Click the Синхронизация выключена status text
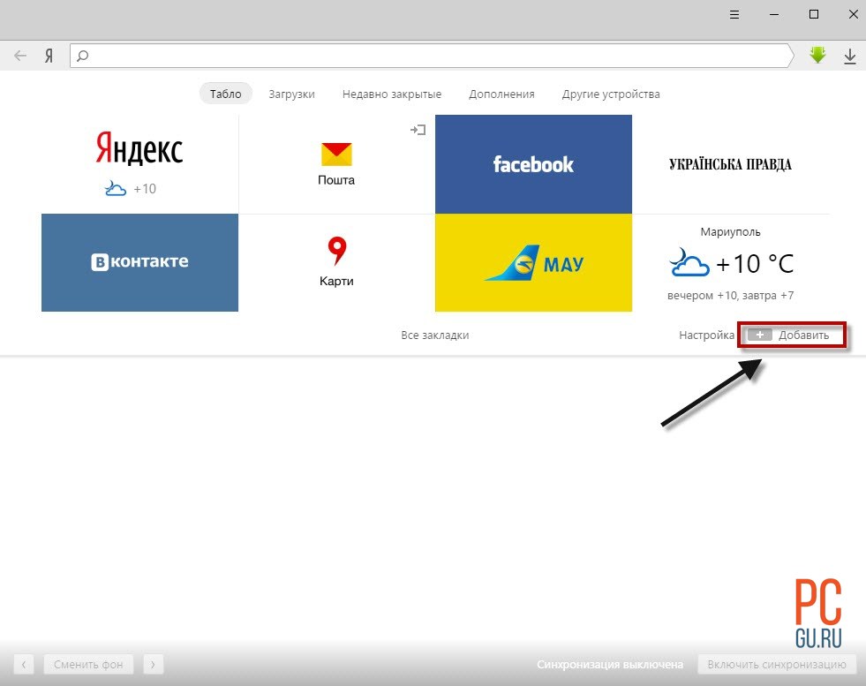866x686 pixels. pos(610,665)
